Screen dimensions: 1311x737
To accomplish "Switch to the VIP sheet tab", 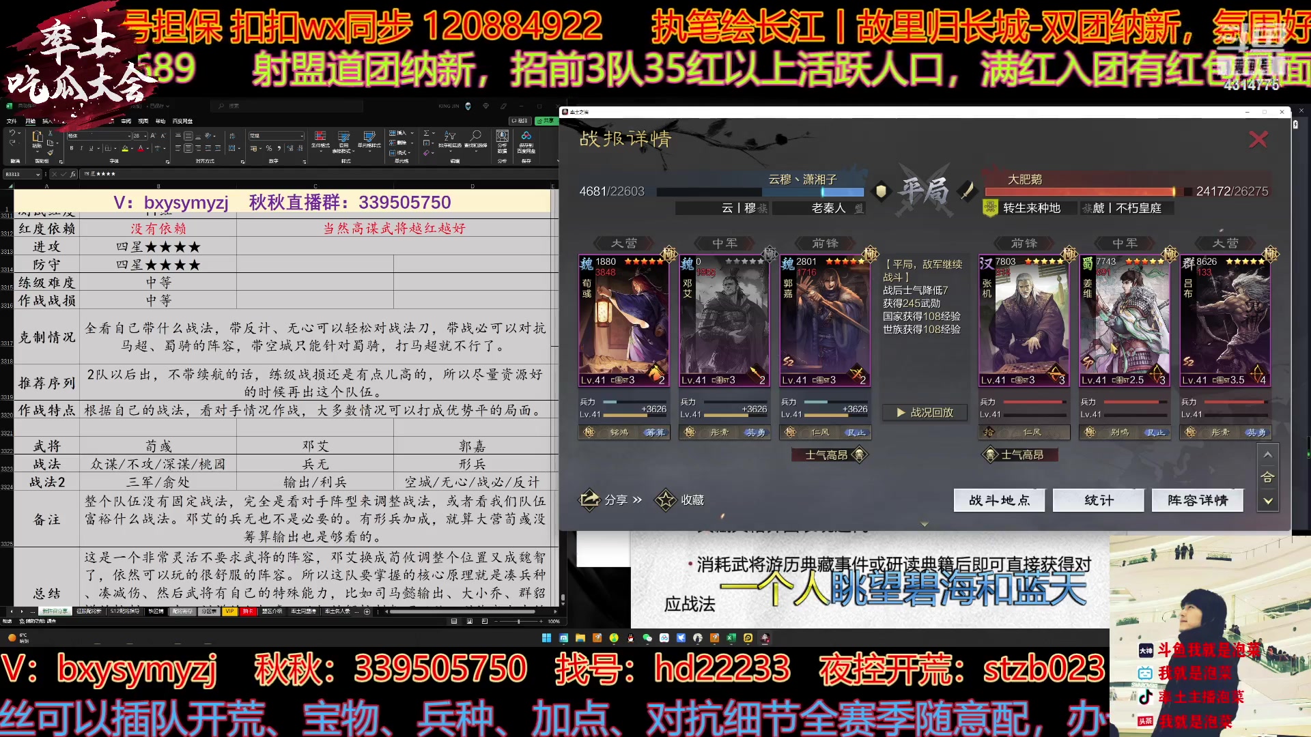I will (x=229, y=611).
